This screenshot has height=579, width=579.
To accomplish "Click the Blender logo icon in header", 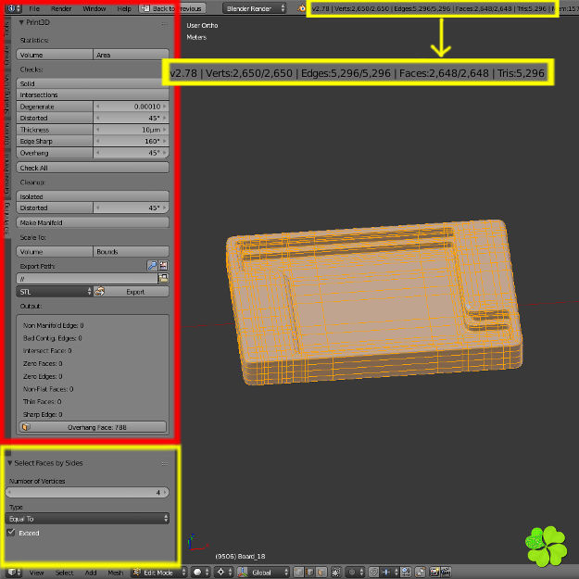I will [x=302, y=8].
